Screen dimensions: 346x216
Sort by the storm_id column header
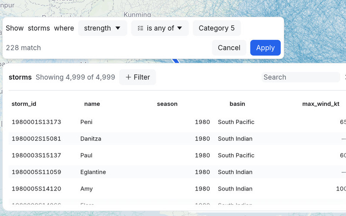(x=24, y=104)
